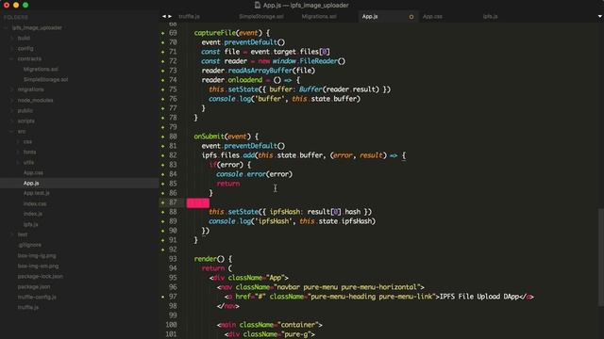Viewport: 604px width, 339px height.
Task: Click 'FileReader' on line 72
Action: pyautogui.click(x=318, y=60)
